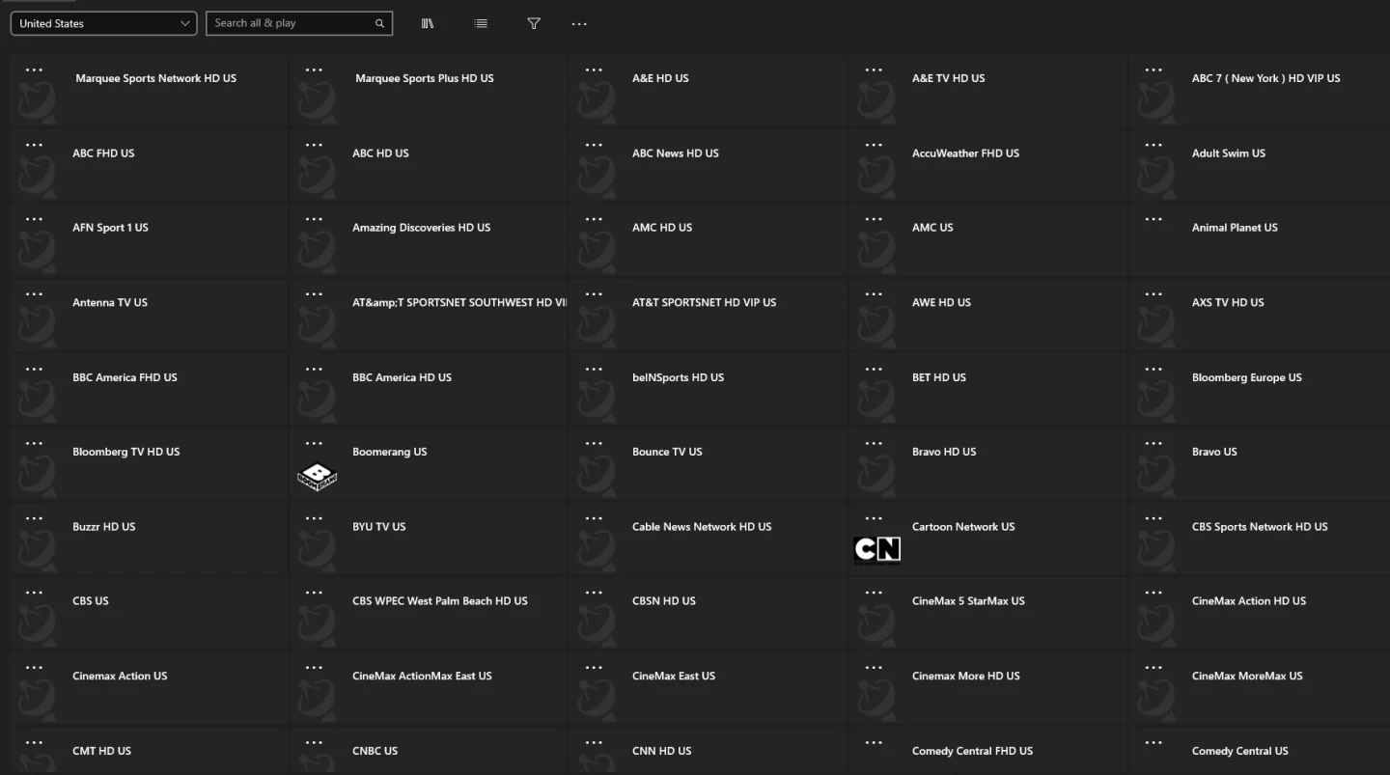Viewport: 1390px width, 775px height.
Task: Click the magnifier icon in the search box
Action: pos(380,23)
